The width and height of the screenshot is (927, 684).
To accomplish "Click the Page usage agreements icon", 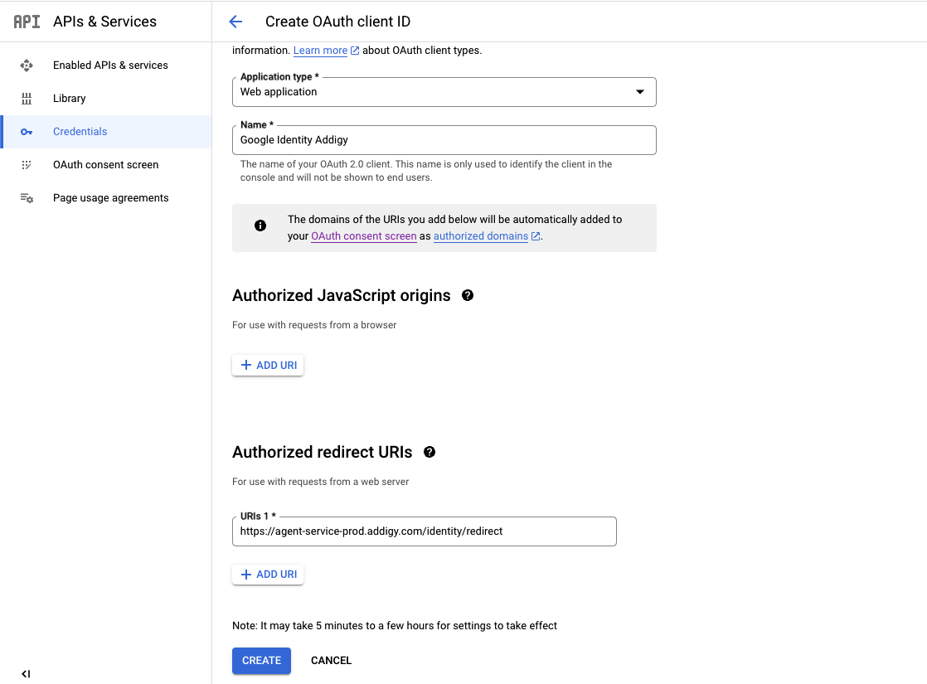I will [27, 198].
